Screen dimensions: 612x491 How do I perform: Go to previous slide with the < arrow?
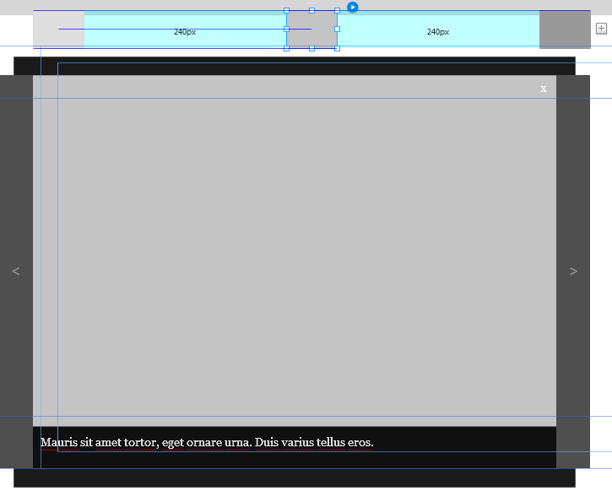tap(16, 271)
